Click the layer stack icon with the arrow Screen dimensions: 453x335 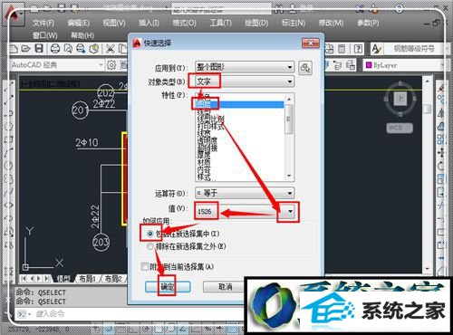point(337,65)
